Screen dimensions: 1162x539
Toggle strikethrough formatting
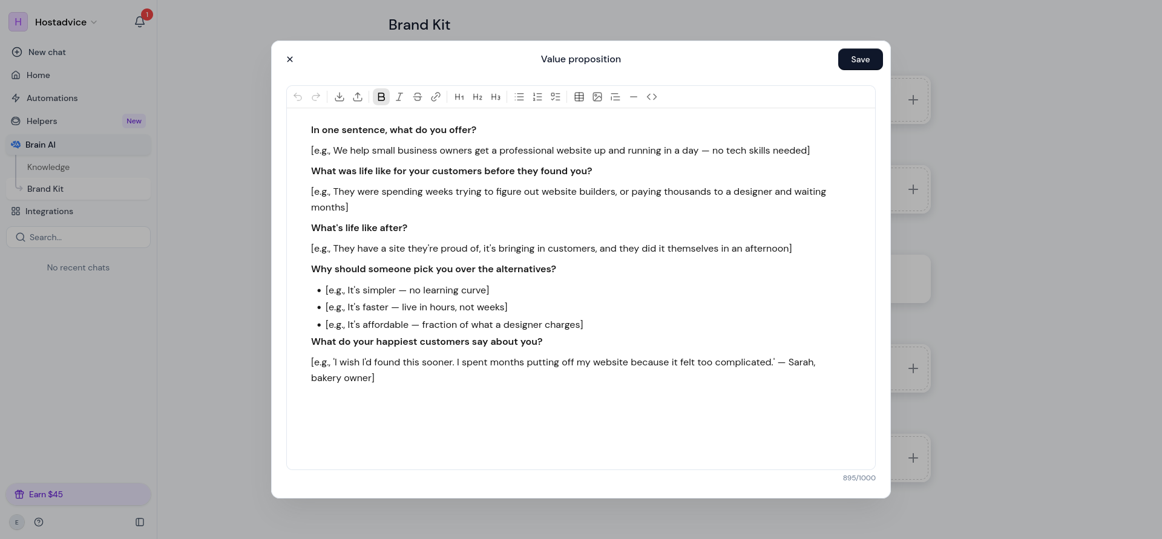tap(418, 97)
